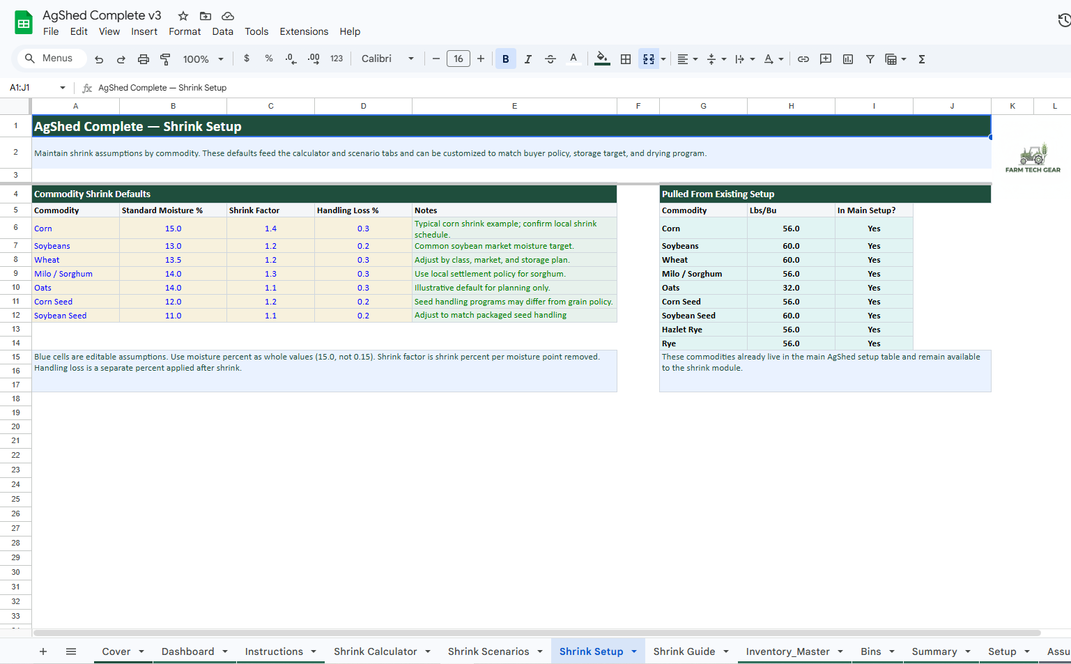Click the Share cloud icon
Viewport: 1071px width, 664px height.
(x=227, y=16)
